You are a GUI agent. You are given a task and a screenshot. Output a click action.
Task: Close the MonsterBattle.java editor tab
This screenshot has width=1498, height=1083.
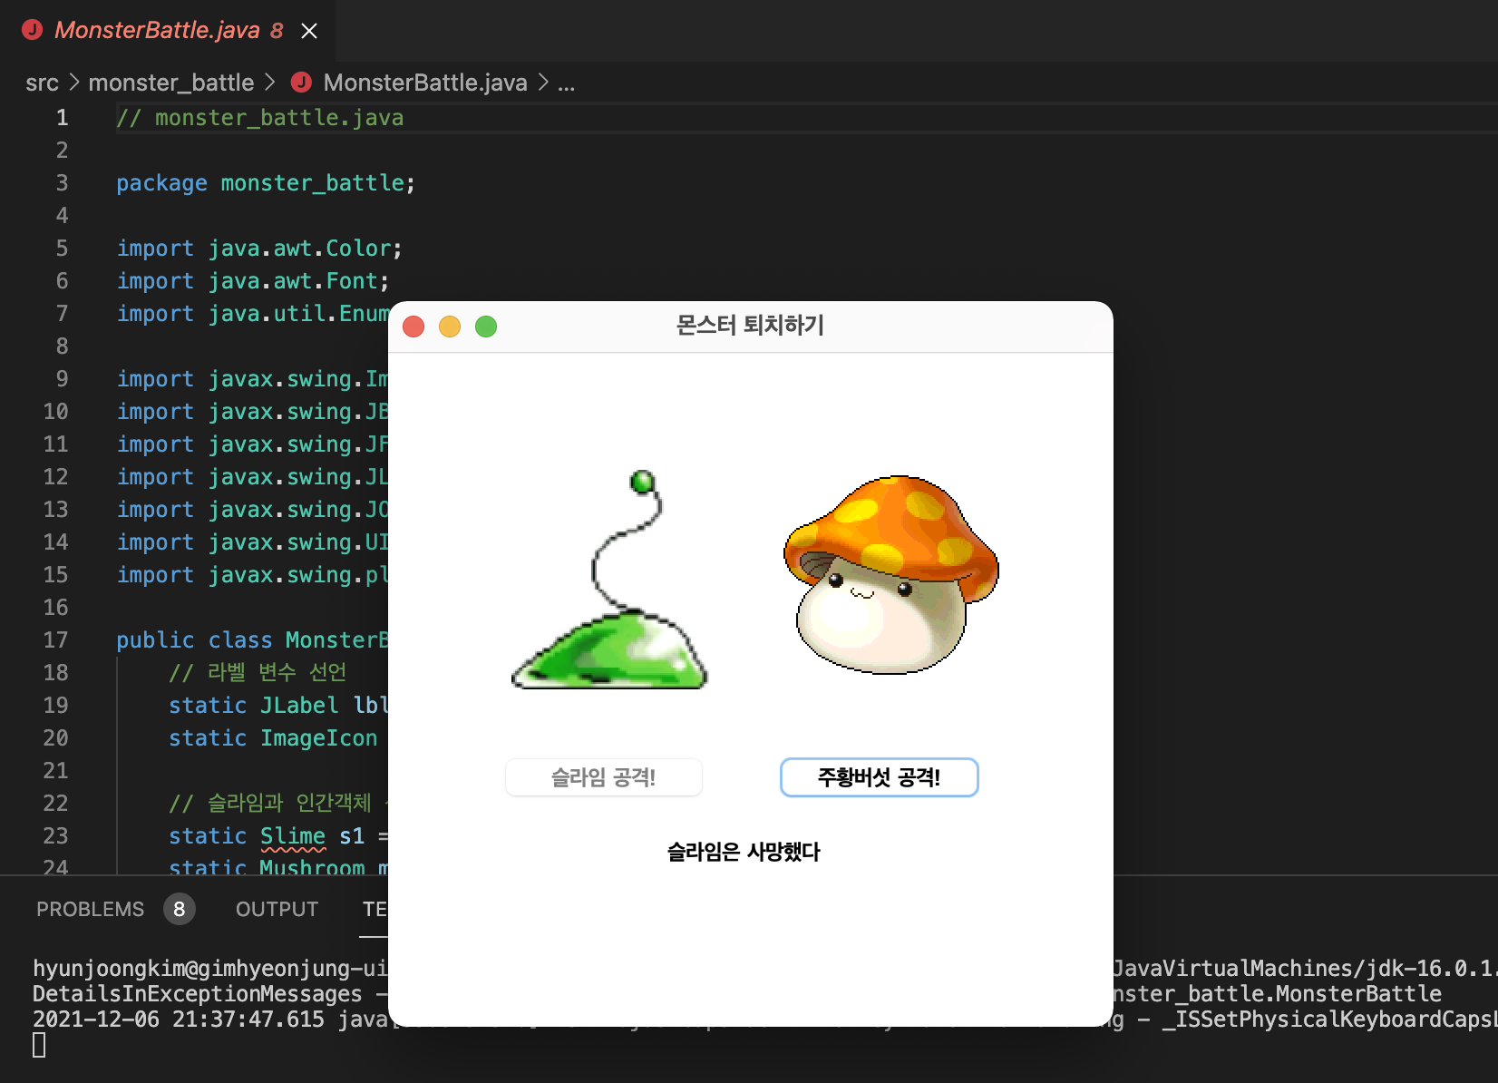click(309, 31)
